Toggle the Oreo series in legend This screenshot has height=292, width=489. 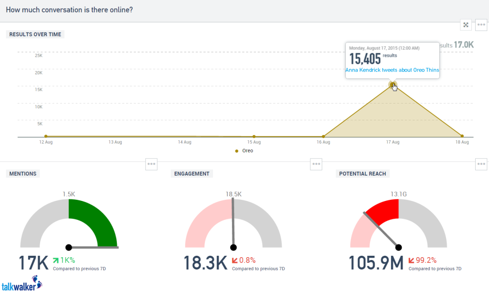[244, 151]
